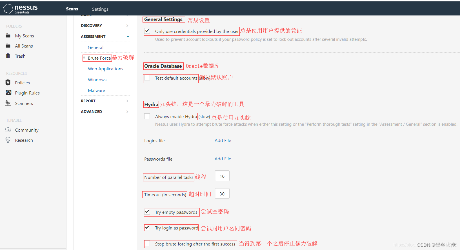Open Scanners page
This screenshot has width=460, height=250.
[x=24, y=103]
